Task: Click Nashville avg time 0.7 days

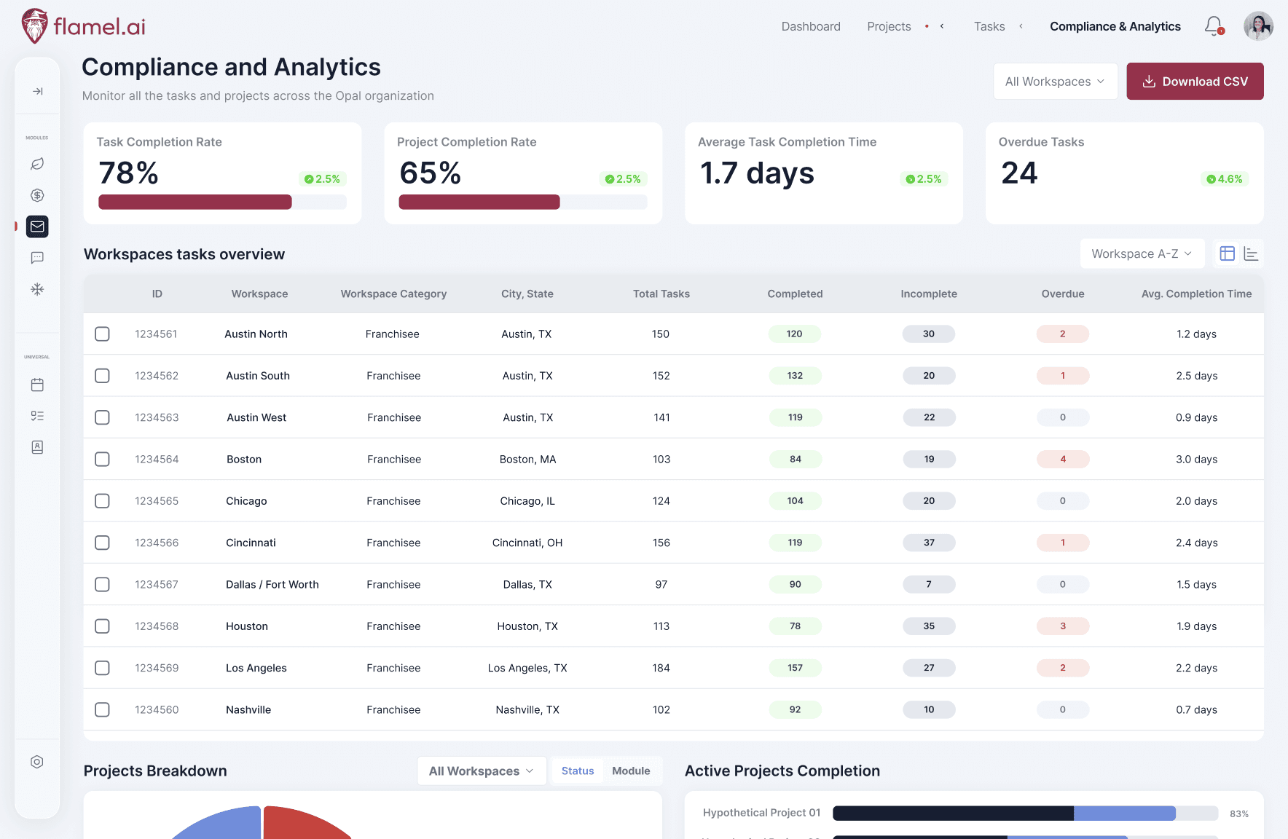Action: coord(1196,710)
